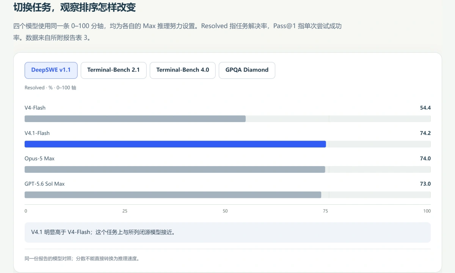Select the V4-Flash model label
455x273 pixels.
coord(35,108)
